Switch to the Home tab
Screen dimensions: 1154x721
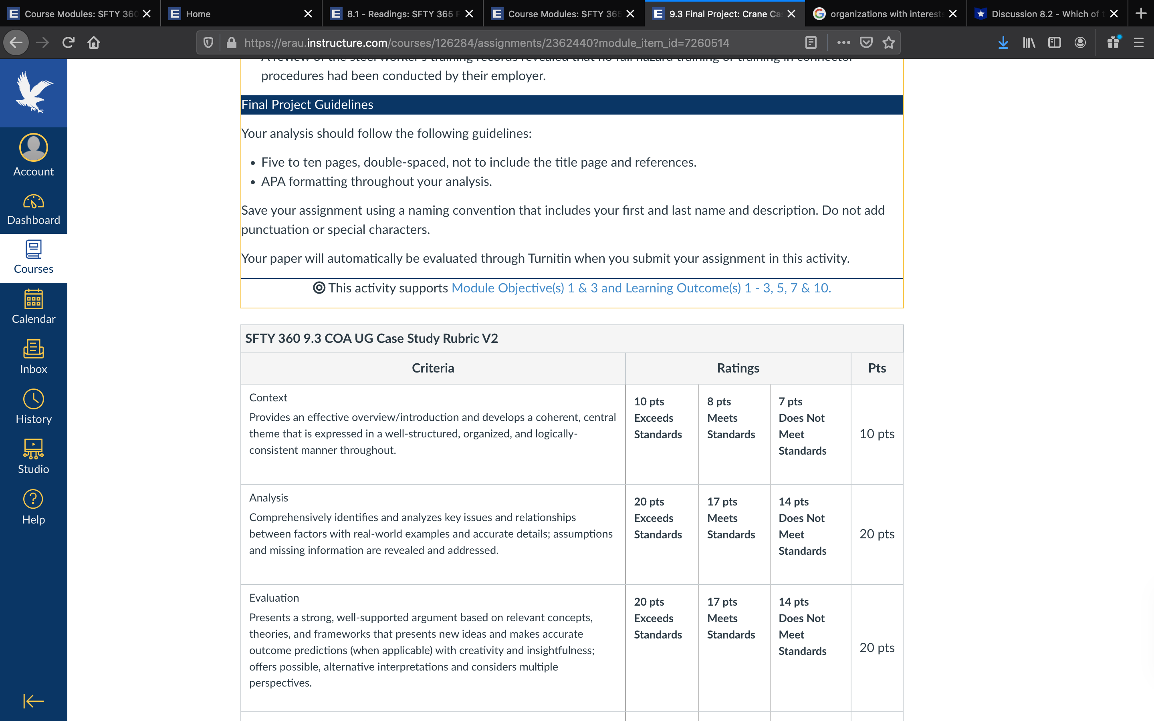pyautogui.click(x=241, y=13)
